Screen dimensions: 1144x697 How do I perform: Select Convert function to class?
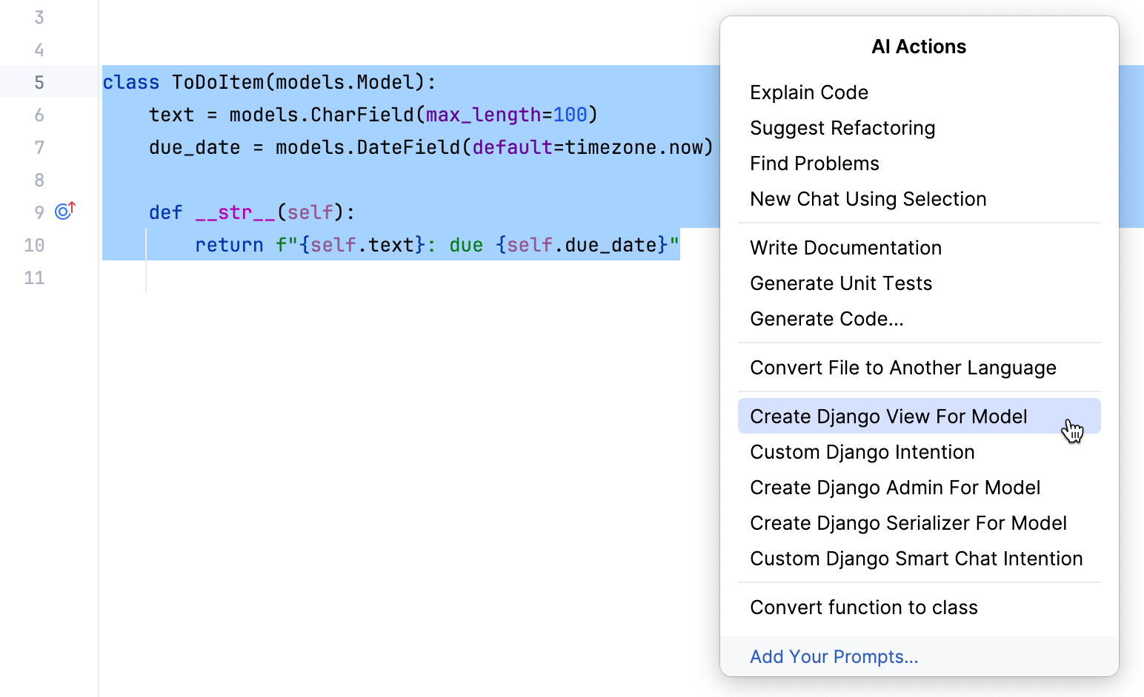click(x=864, y=607)
